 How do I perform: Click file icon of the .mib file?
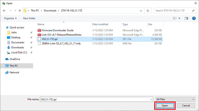pos(39,44)
